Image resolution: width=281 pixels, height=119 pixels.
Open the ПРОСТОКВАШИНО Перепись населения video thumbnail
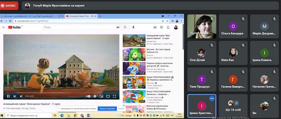point(134,82)
